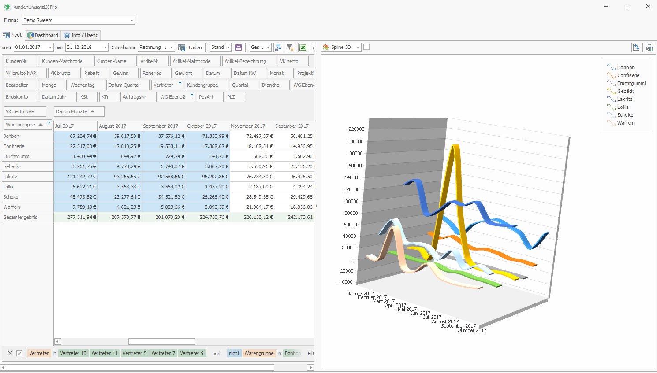The width and height of the screenshot is (657, 373).
Task: Click the pivot field settings icon
Action: (x=278, y=48)
